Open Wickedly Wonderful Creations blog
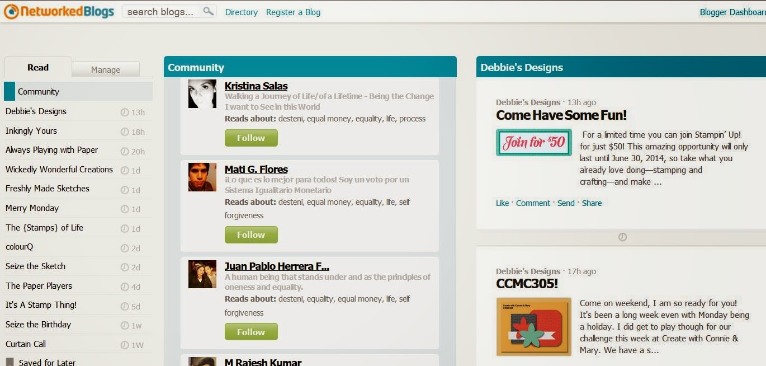Viewport: 766px width, 366px height. click(59, 169)
